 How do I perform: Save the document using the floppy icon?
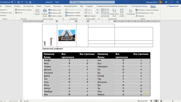click(18, 2)
